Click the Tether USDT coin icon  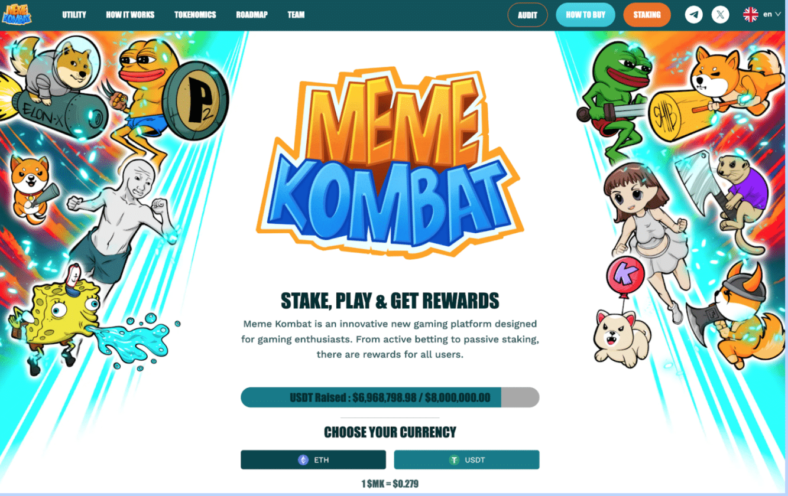click(x=454, y=460)
